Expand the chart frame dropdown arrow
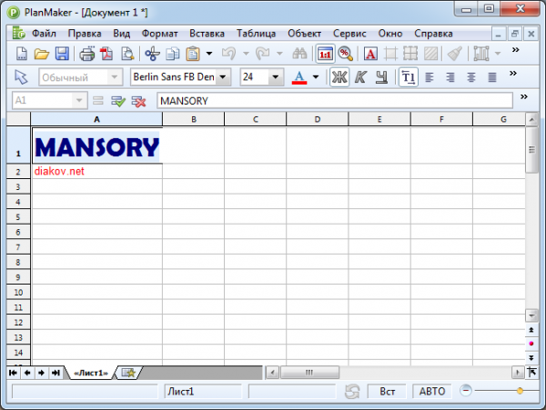 (498, 54)
